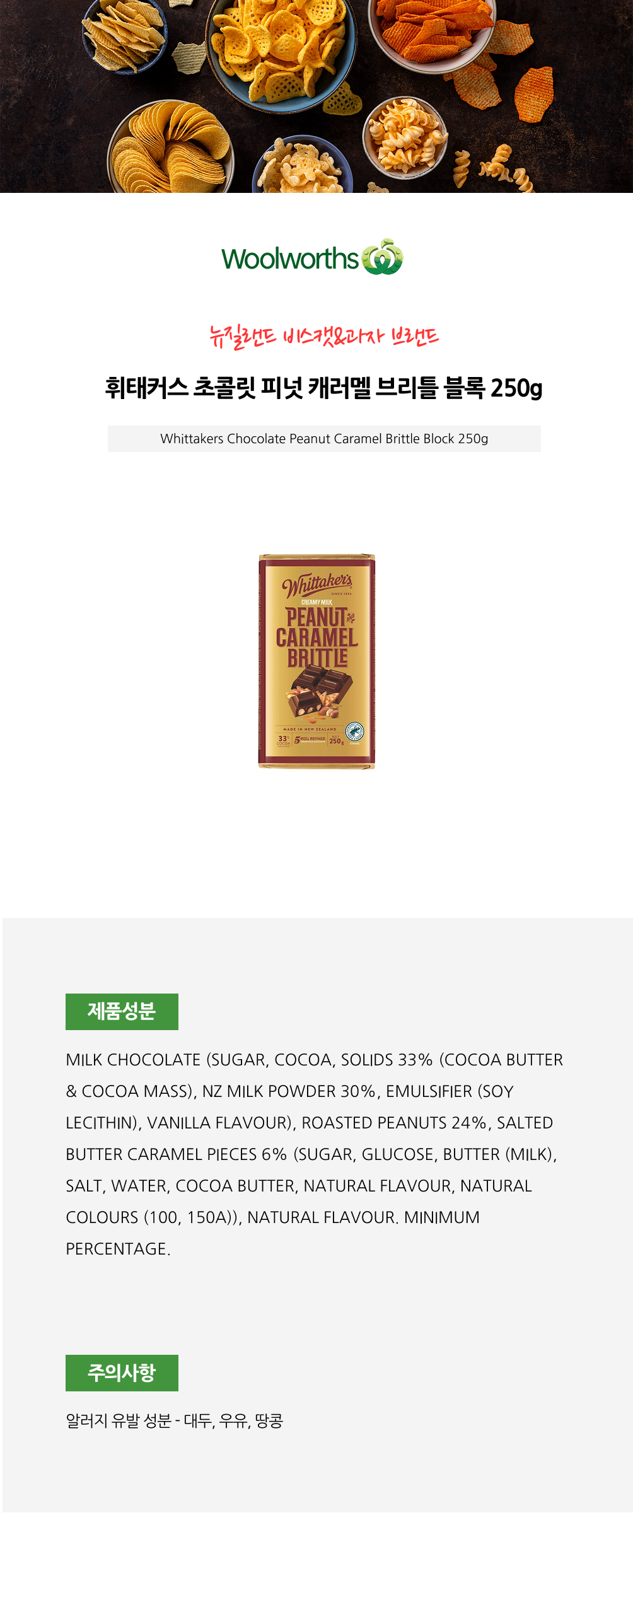
Task: Click the allergy warning text line
Action: pyautogui.click(x=175, y=1421)
